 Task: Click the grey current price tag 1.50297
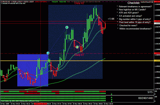[157, 24]
